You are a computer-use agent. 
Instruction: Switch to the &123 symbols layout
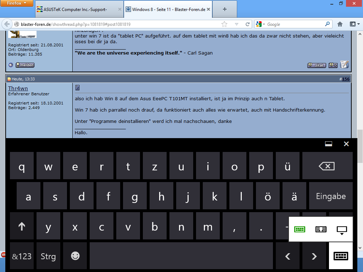[22, 256]
